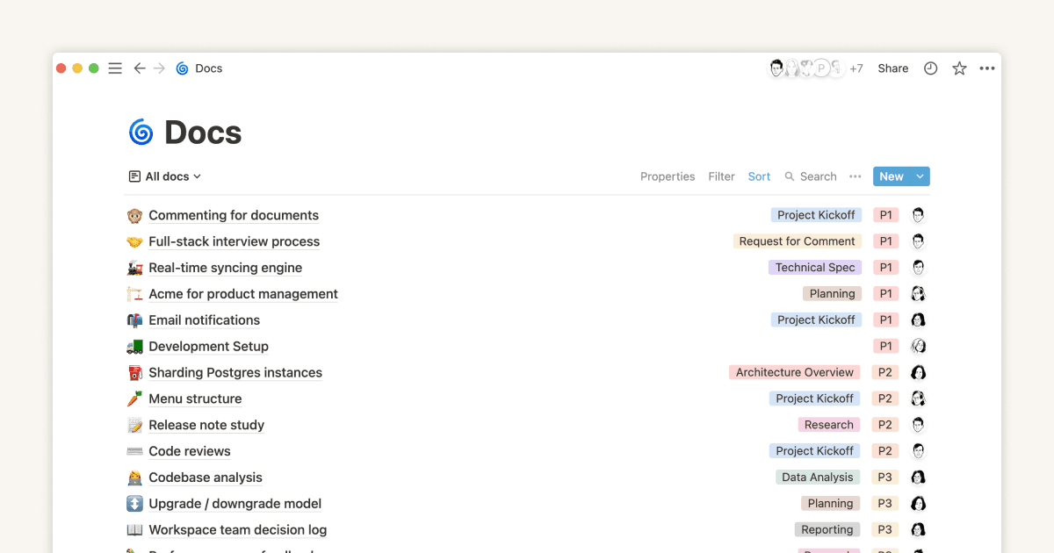Viewport: 1054px width, 553px height.
Task: Click the mailbox emoji next to Email notifications
Action: 135,320
